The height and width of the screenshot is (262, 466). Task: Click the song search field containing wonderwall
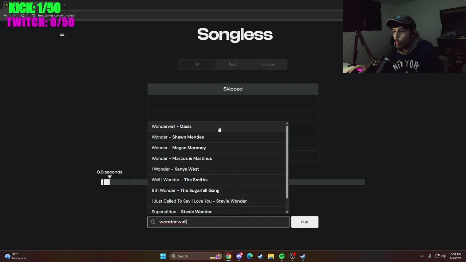[218, 222]
